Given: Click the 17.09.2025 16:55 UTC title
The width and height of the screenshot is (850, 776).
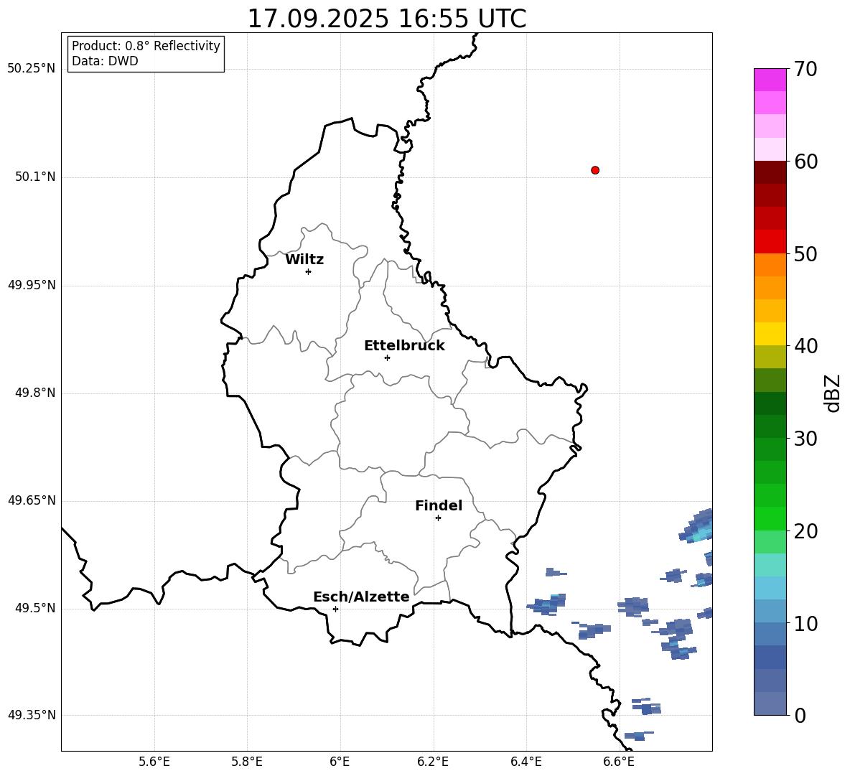Looking at the screenshot, I should pos(386,19).
